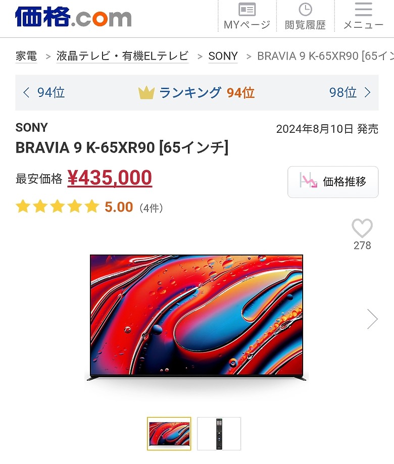Open 液晶テレビ・有機ELテレビ breadcrumb category
The height and width of the screenshot is (464, 394).
pos(122,56)
